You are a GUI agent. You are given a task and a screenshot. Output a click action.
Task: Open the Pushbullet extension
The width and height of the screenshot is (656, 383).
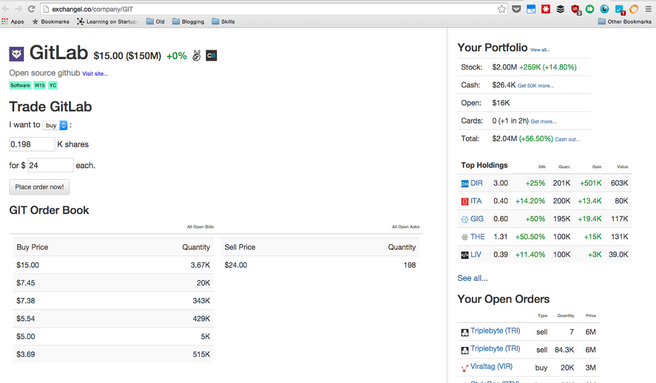tap(590, 9)
